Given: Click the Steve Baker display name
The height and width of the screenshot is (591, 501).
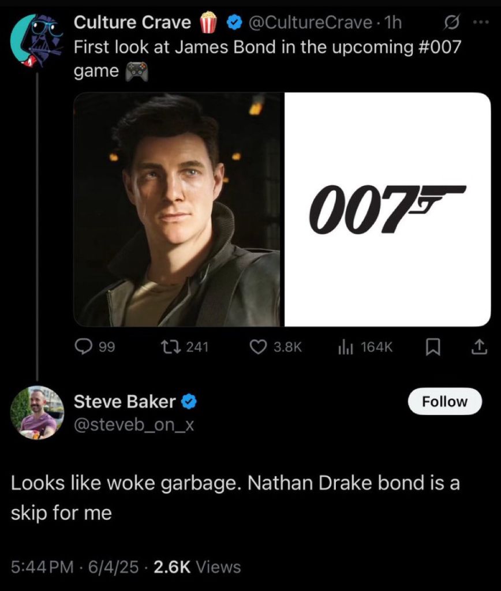Looking at the screenshot, I should point(126,401).
